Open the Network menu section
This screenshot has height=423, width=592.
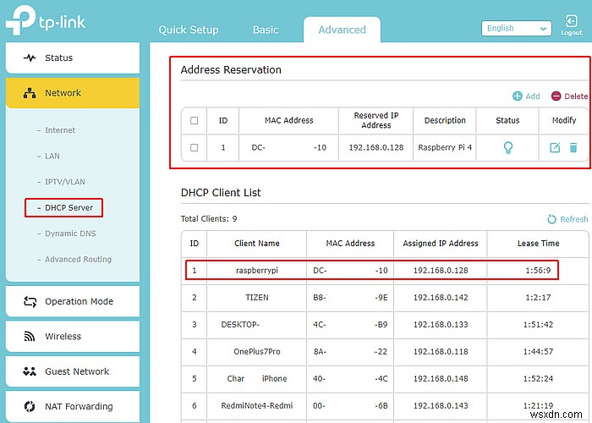[73, 93]
